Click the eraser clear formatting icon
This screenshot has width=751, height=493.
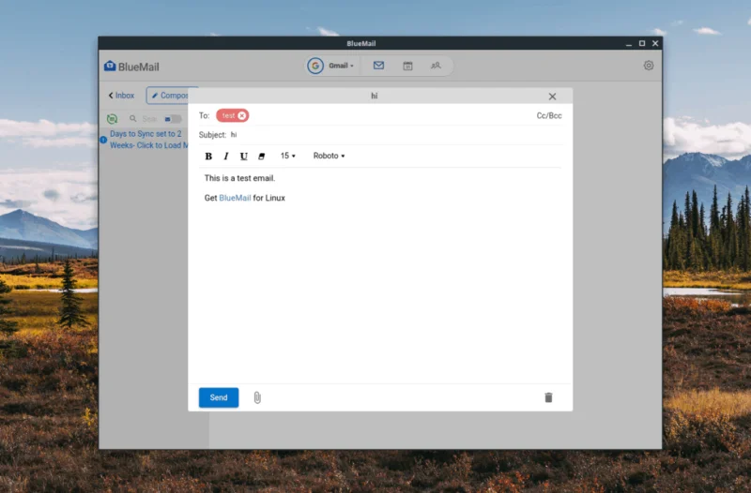pos(262,156)
